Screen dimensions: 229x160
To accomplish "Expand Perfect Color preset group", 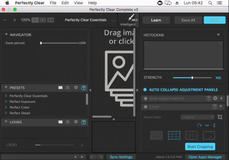I will (6, 107).
